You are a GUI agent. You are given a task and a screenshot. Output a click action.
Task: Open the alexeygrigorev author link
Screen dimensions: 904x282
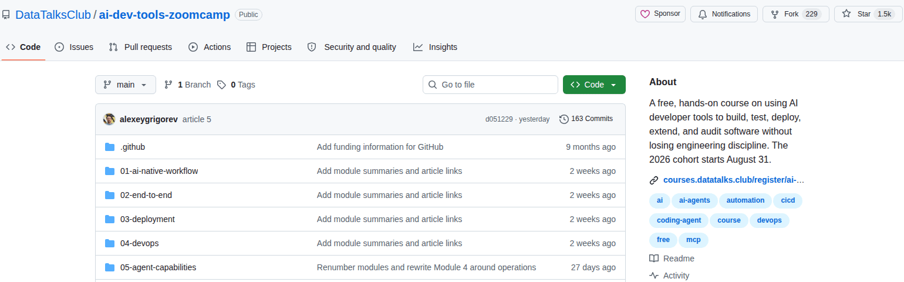pos(149,119)
